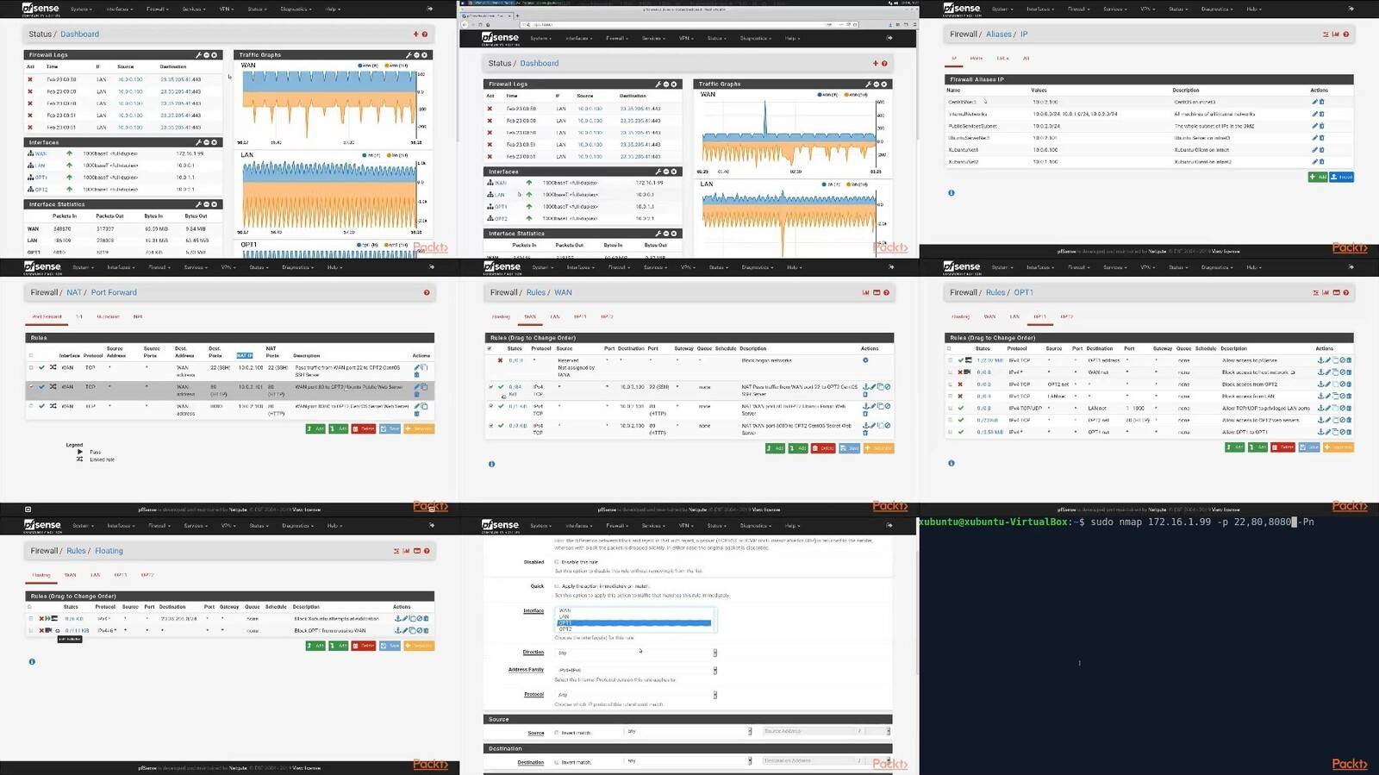The image size is (1379, 775).
Task: Open the Direction dropdown in rule editor
Action: tap(636, 653)
